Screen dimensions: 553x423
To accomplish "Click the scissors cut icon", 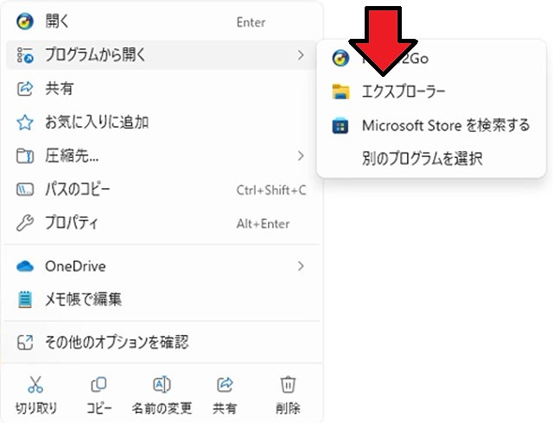I will pyautogui.click(x=35, y=384).
